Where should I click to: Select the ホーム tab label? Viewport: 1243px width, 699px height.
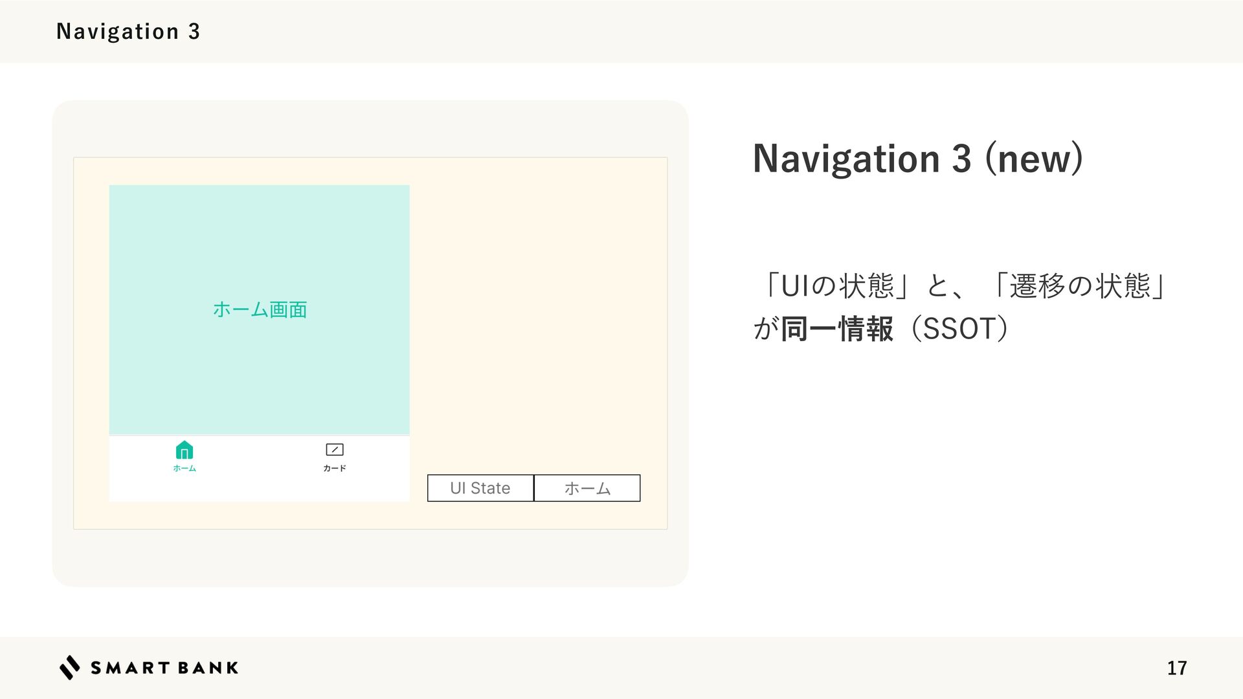coord(185,469)
